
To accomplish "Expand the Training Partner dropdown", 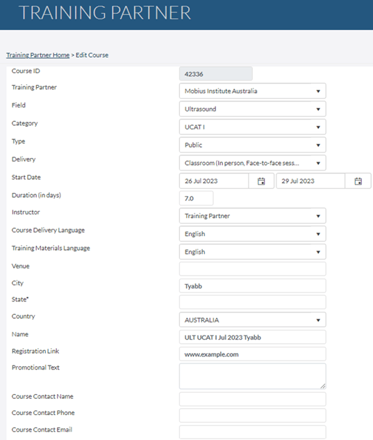I will [253, 91].
